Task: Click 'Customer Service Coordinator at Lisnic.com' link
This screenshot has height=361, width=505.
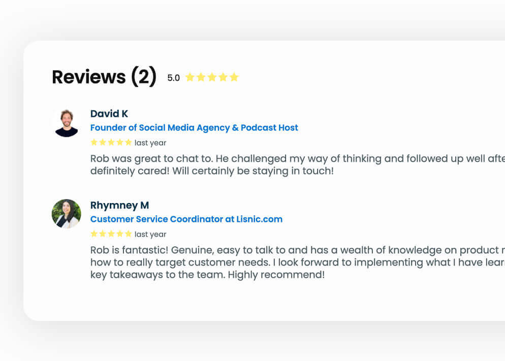Action: point(186,219)
